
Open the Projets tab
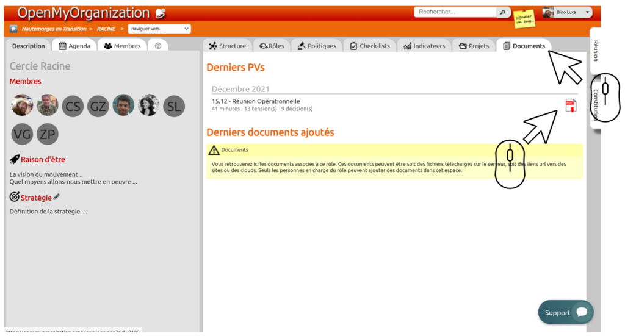coord(474,46)
